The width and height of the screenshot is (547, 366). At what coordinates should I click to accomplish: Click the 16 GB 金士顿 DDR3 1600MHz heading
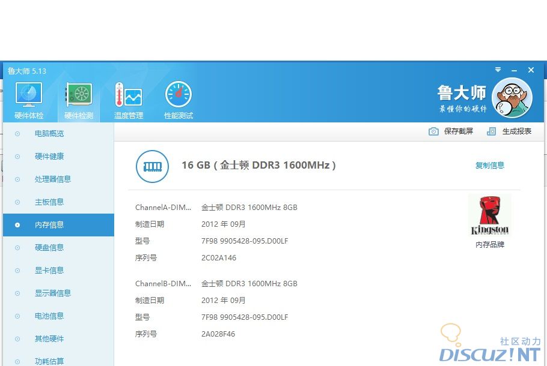258,165
